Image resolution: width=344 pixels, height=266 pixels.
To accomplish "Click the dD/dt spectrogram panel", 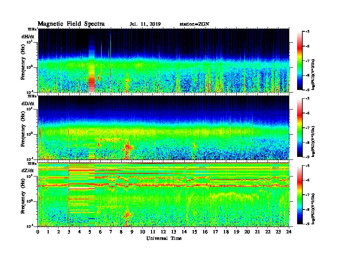I will click(x=164, y=127).
